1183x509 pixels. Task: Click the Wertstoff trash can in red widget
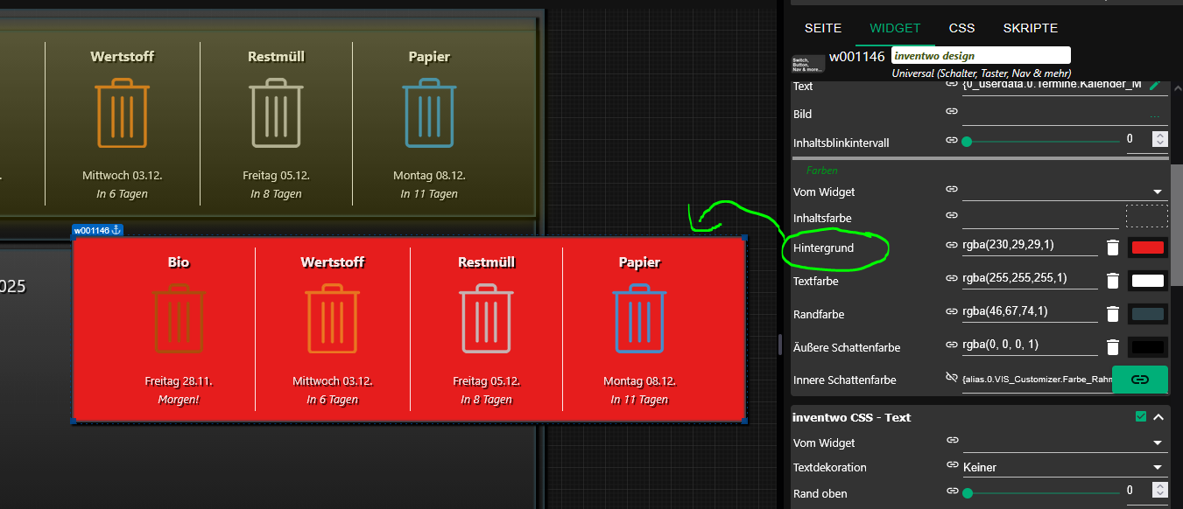coord(332,319)
